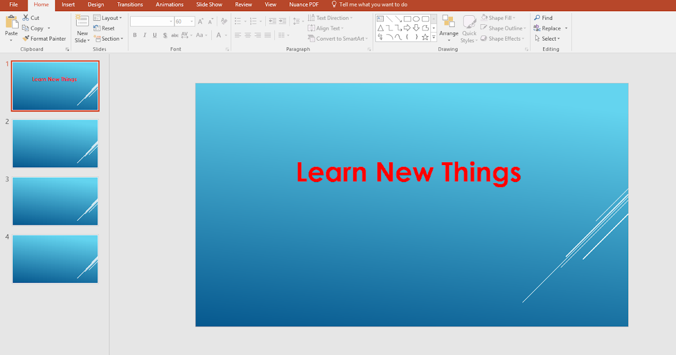
Task: Open the Layout dropdown
Action: [108, 17]
